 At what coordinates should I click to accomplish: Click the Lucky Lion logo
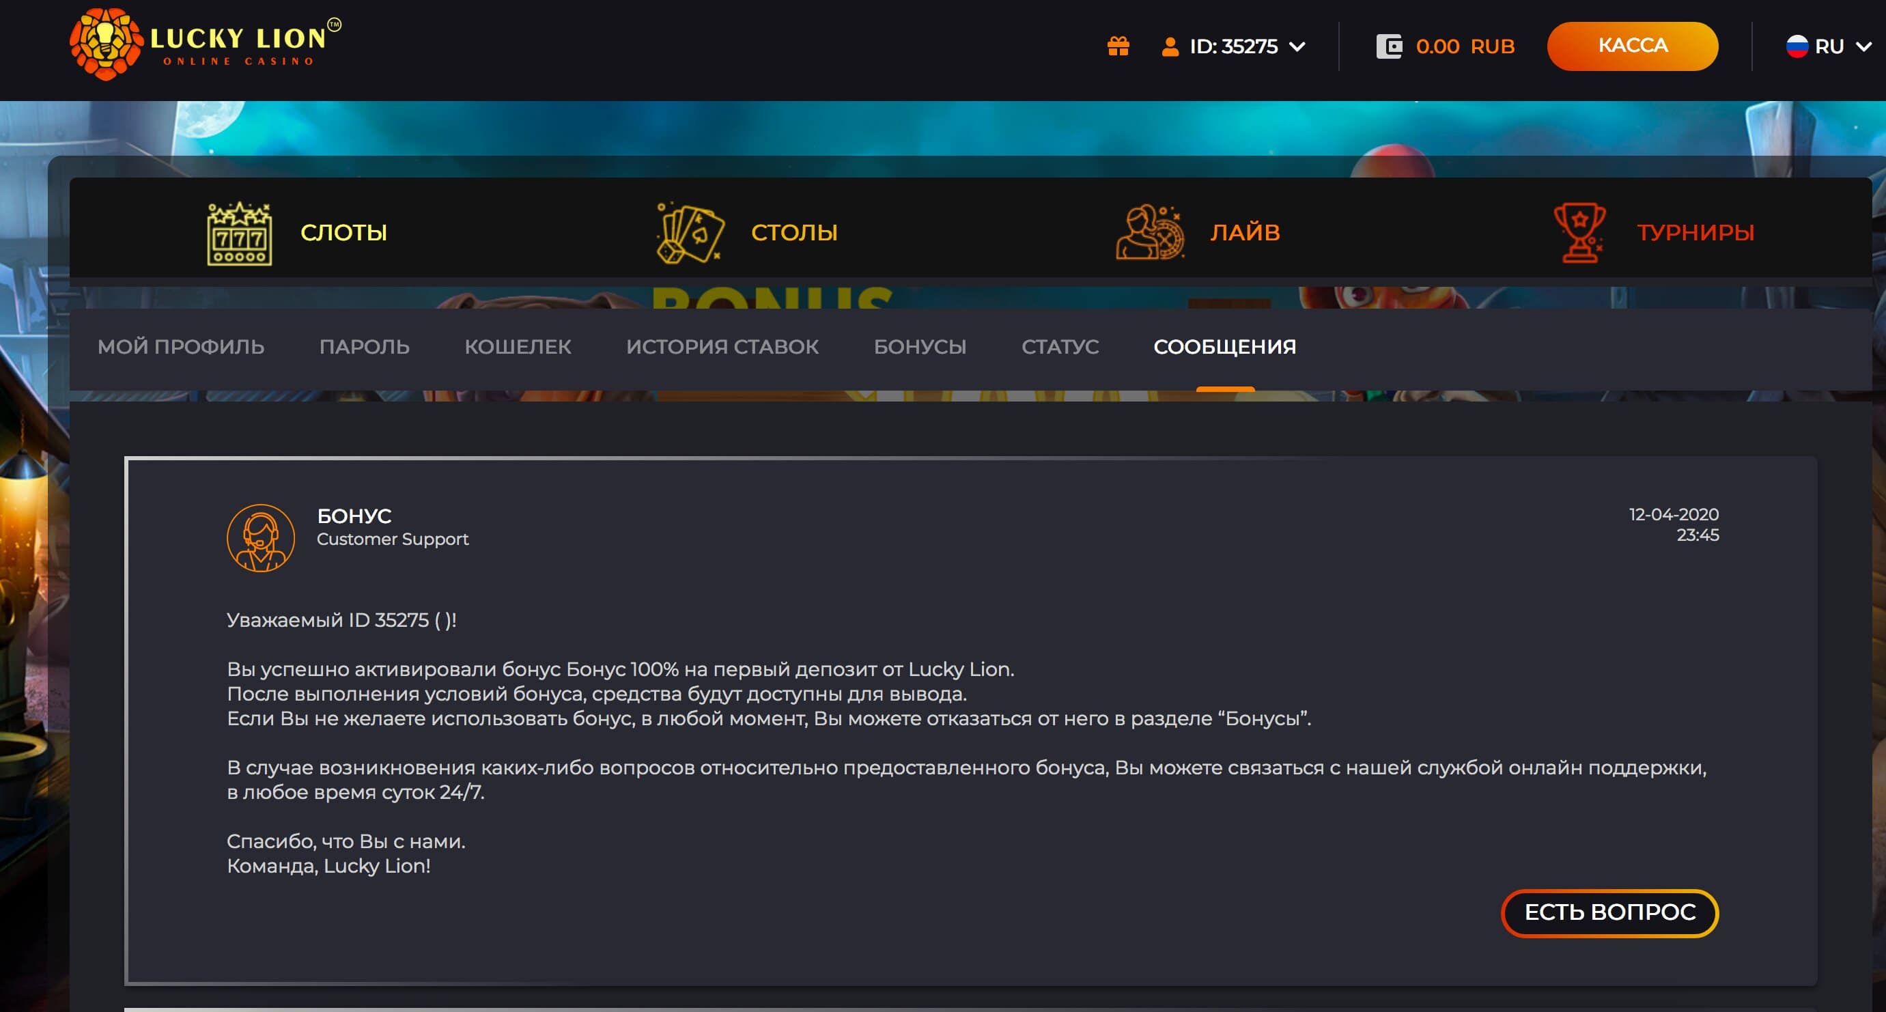coord(205,44)
